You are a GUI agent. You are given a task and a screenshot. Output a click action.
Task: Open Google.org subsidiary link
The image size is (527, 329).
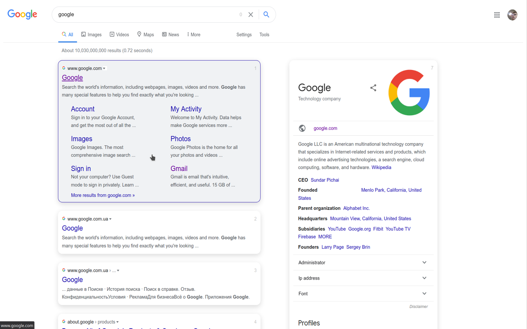[359, 229]
